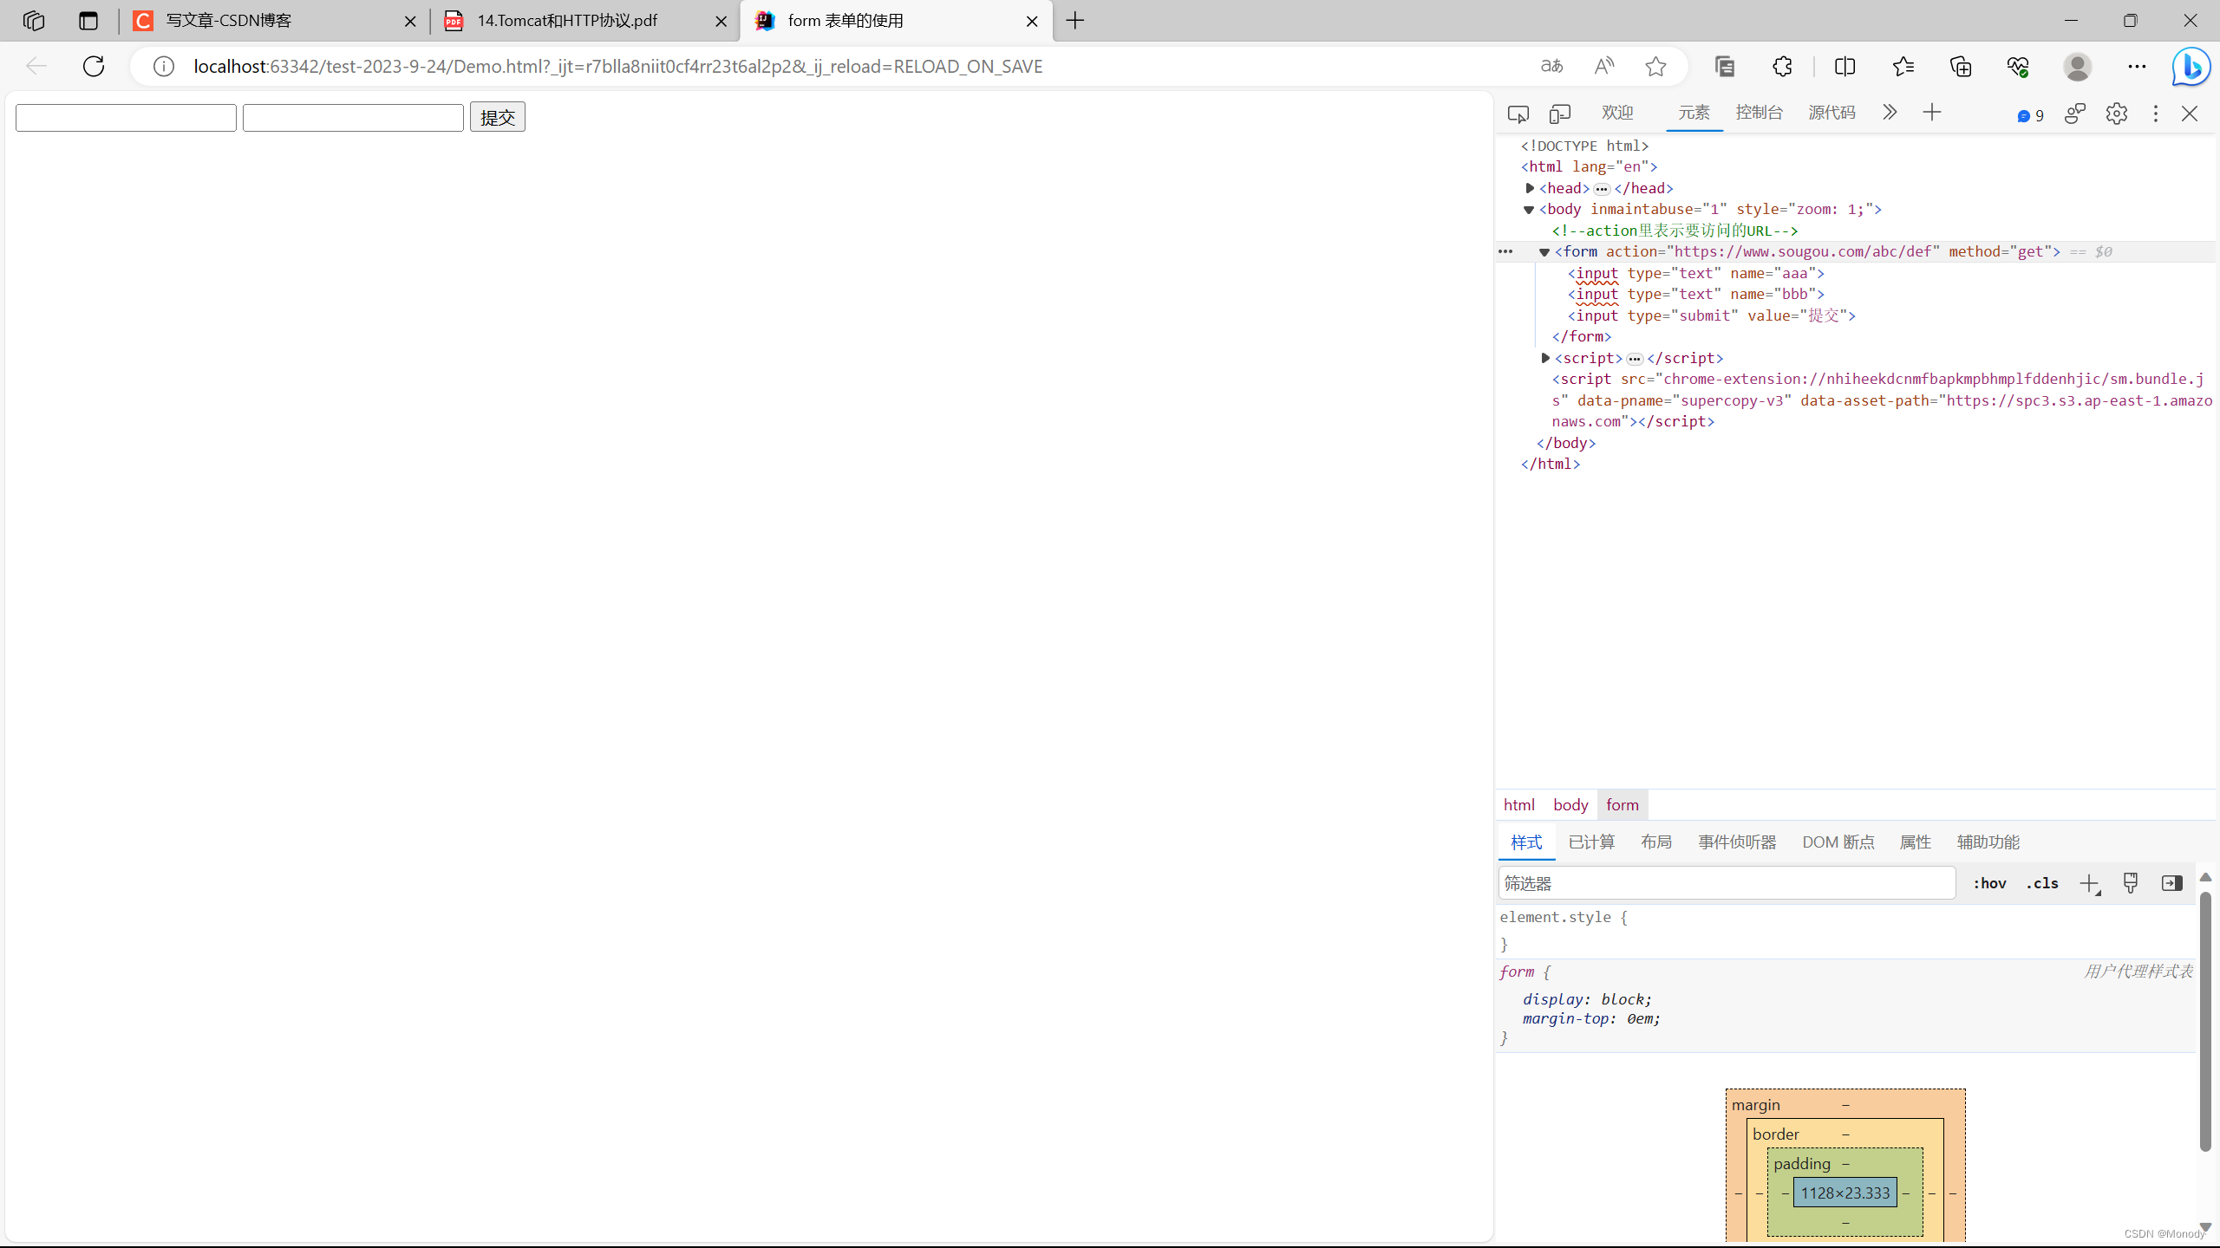Click the browser extensions puzzle icon

1782,67
